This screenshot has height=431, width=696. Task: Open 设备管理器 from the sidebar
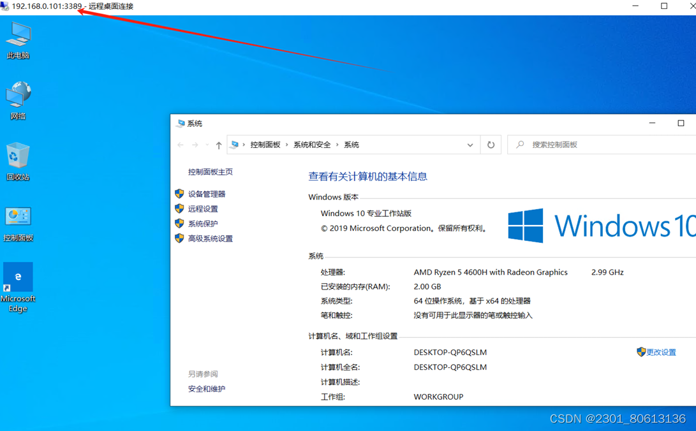coord(207,194)
